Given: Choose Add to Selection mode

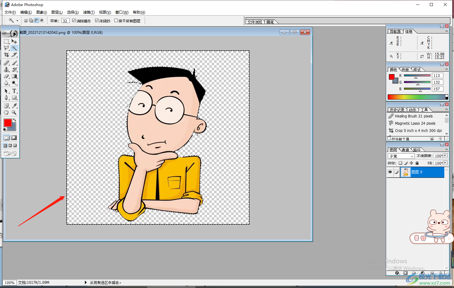Looking at the screenshot, I should (31, 21).
